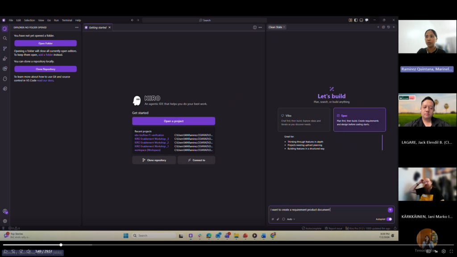Screen dimensions: 457x257
Task: Click the chat input text field
Action: point(328,210)
